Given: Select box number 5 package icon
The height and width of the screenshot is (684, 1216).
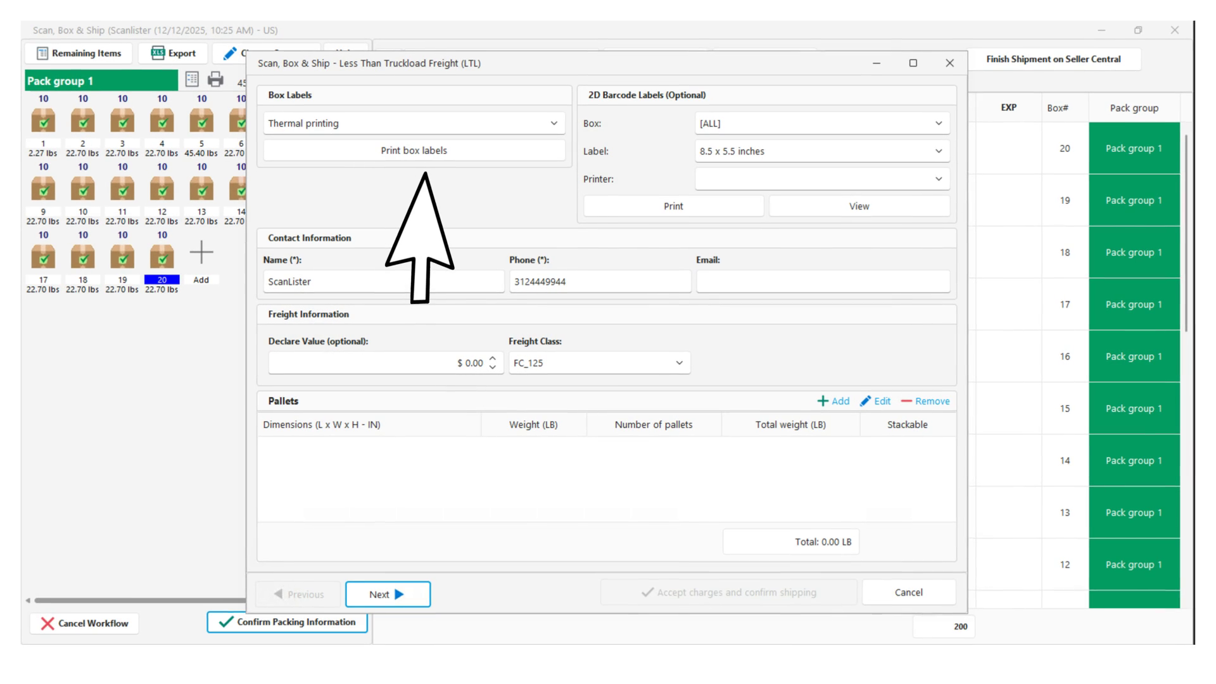Looking at the screenshot, I should 201,120.
